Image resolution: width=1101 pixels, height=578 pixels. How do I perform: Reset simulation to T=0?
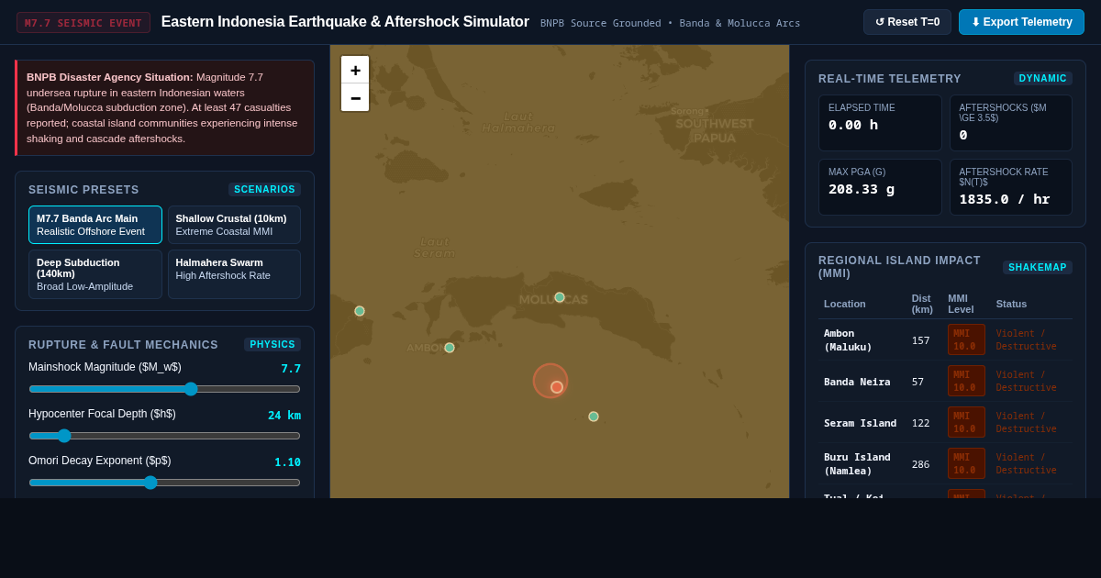(907, 22)
